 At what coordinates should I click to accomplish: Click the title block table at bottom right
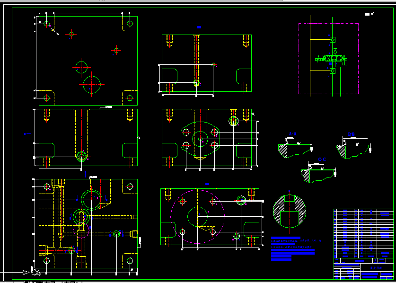point(363,244)
